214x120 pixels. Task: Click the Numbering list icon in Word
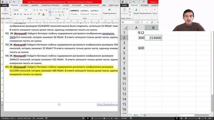click(55, 9)
